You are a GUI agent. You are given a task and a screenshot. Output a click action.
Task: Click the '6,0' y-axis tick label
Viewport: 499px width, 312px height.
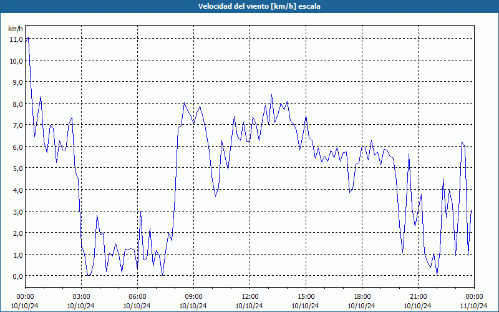click(x=17, y=147)
